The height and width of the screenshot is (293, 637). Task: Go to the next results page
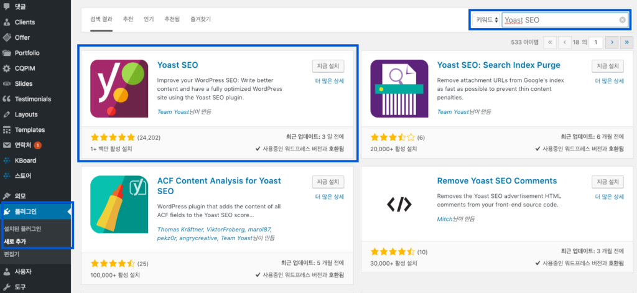tap(611, 42)
